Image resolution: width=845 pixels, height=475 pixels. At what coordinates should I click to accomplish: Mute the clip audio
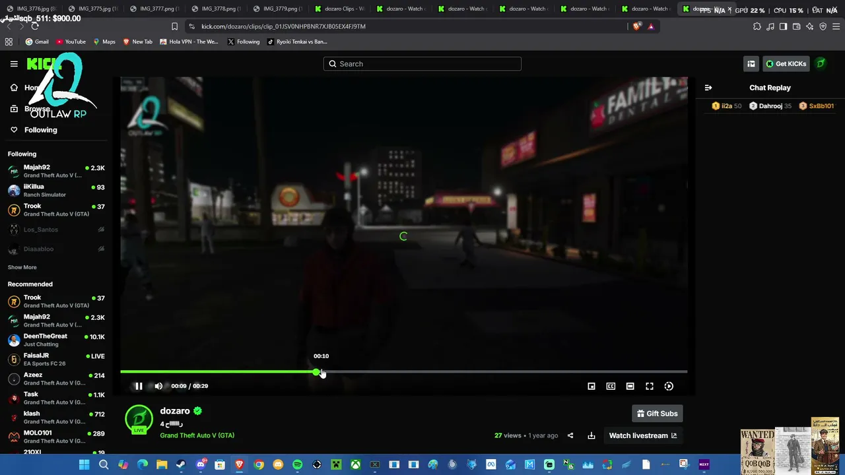click(158, 386)
